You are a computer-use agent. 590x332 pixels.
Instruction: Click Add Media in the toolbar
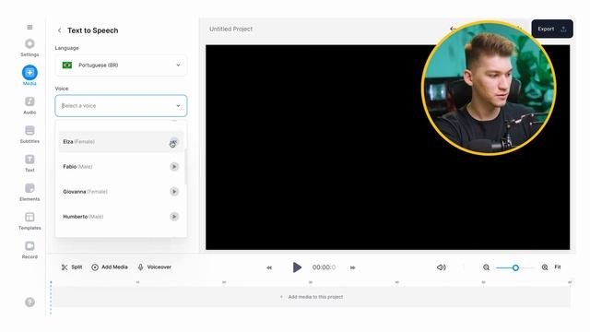(x=110, y=267)
